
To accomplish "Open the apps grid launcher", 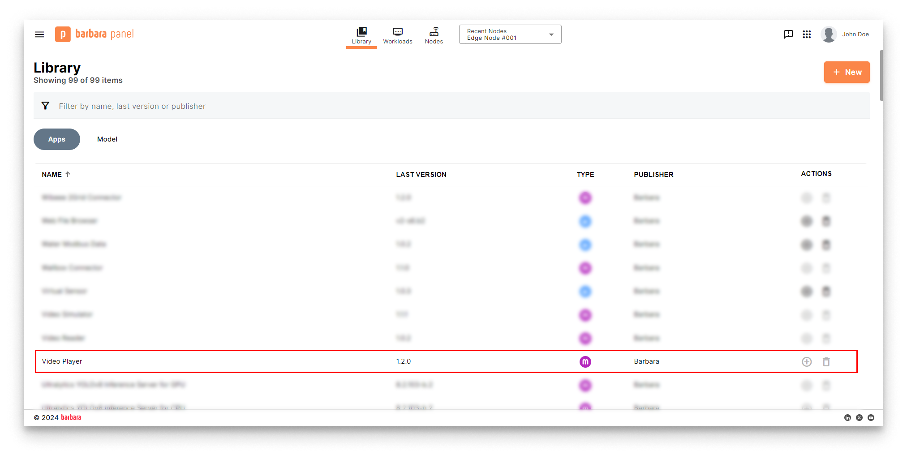I will (x=807, y=34).
